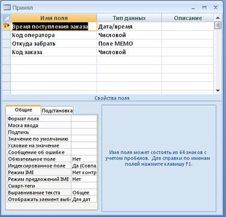Click the Описание column header
The image size is (226, 217).
tap(188, 18)
